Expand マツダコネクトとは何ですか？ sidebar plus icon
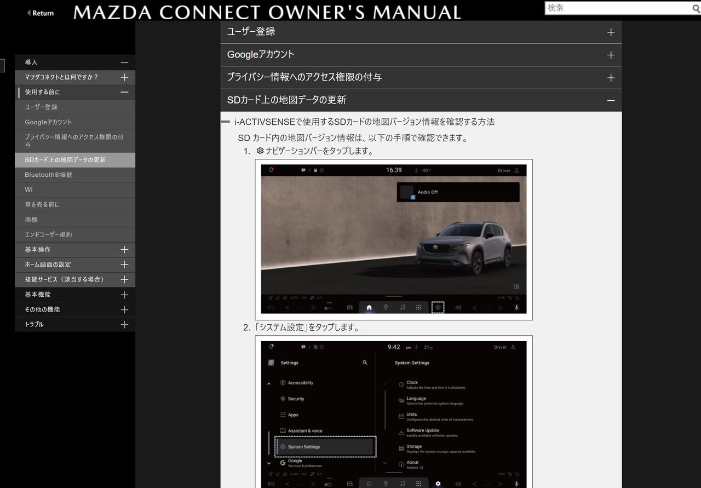Image resolution: width=701 pixels, height=488 pixels. pos(124,77)
